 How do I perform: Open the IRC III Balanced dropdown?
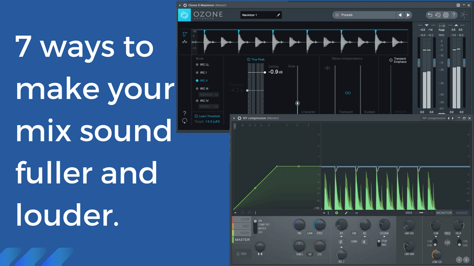[x=209, y=95]
